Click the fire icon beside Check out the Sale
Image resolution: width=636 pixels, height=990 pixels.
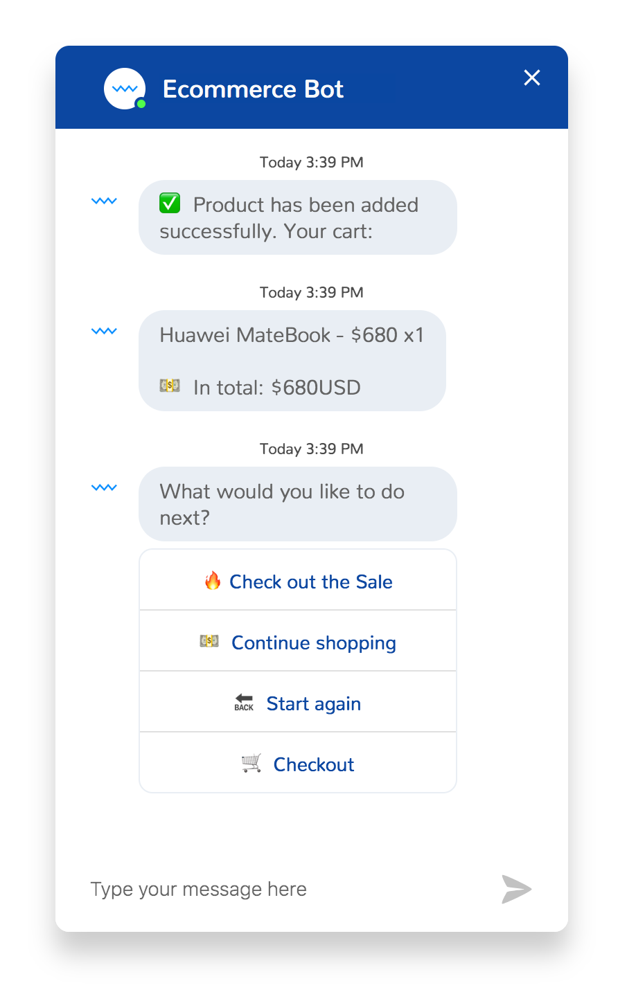pos(213,582)
